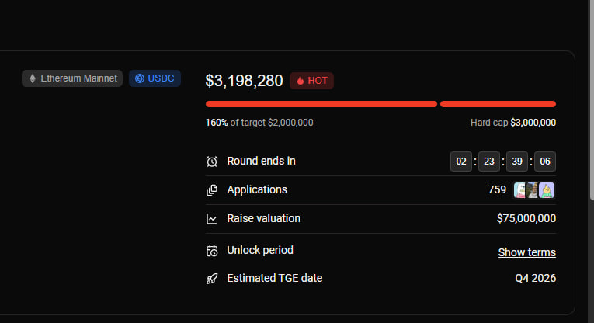The height and width of the screenshot is (323, 594).
Task: Click the Ethereum diamond icon
Action: click(x=33, y=78)
